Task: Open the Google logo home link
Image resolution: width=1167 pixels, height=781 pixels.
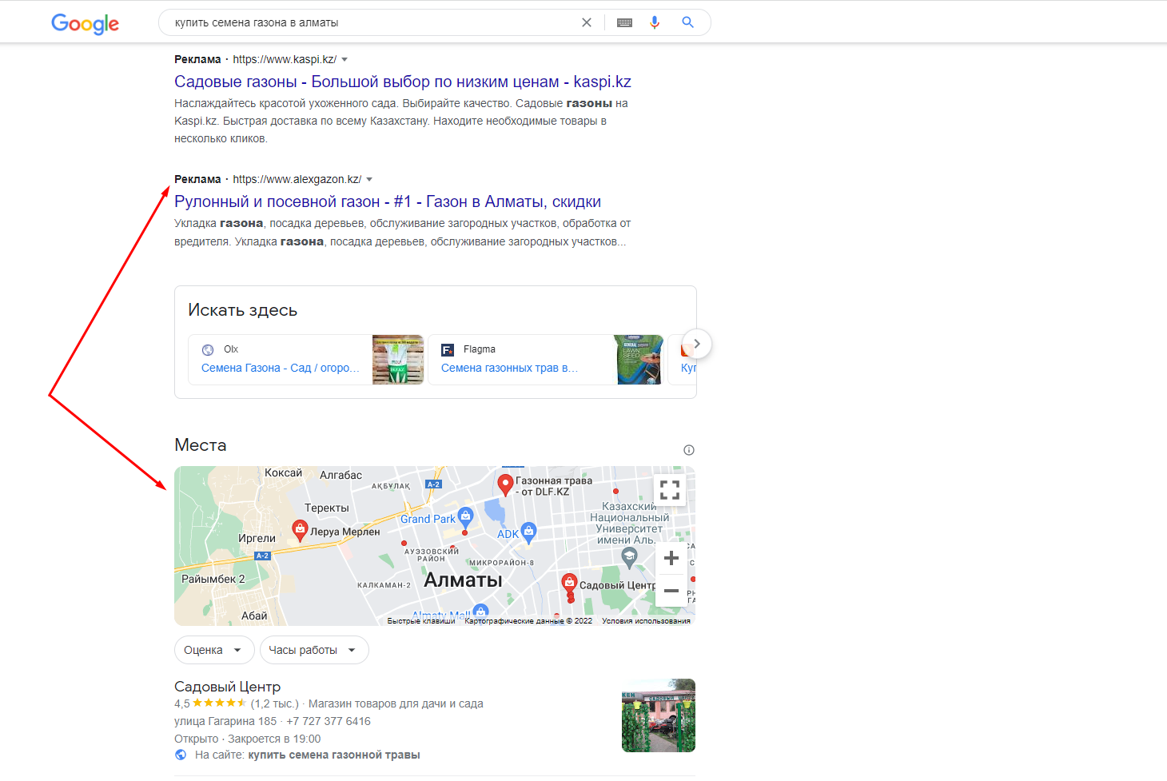Action: 85,23
